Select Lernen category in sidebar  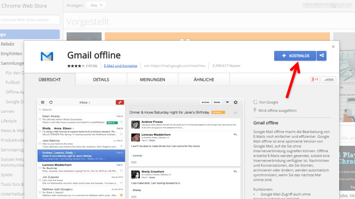click(8, 111)
